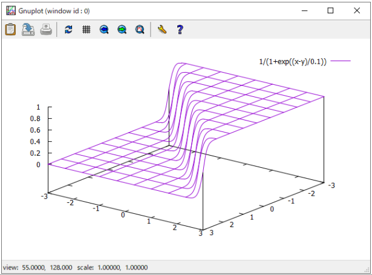The width and height of the screenshot is (372, 275).
Task: Click the 0.6 tick label on z-axis
Action: 35,130
